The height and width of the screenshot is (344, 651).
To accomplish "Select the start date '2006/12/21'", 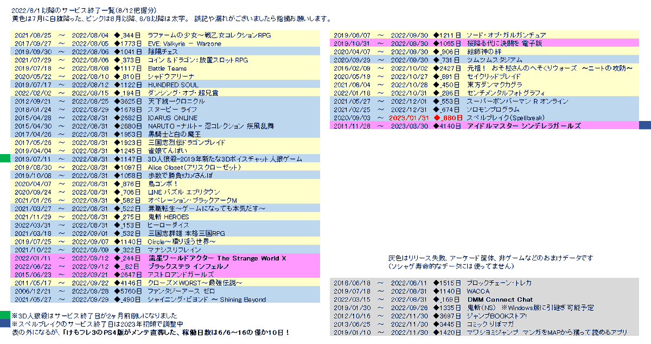I will (x=33, y=291).
